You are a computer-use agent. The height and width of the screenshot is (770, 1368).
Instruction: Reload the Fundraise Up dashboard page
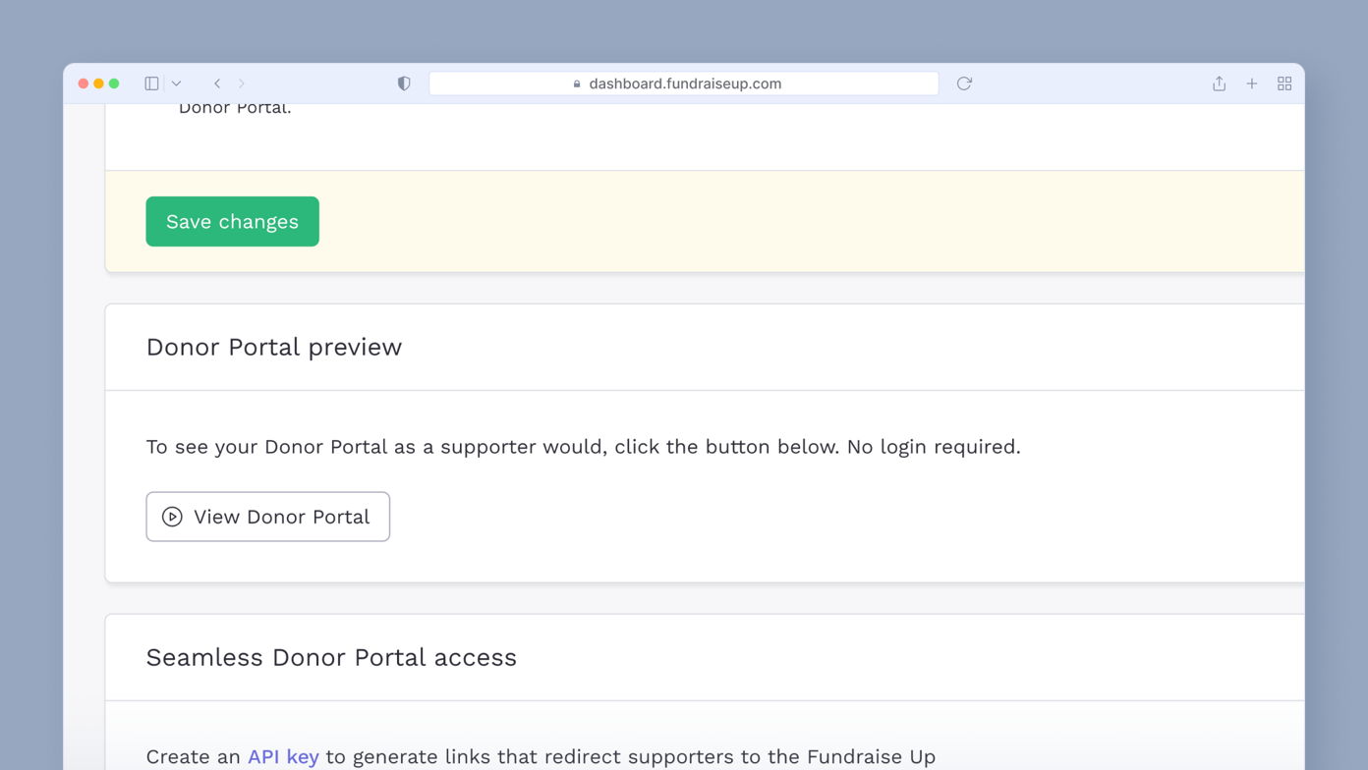point(963,83)
